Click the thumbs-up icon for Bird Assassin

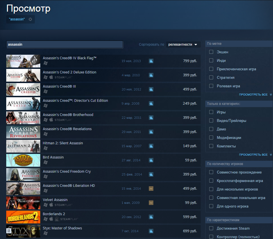tap(151, 160)
